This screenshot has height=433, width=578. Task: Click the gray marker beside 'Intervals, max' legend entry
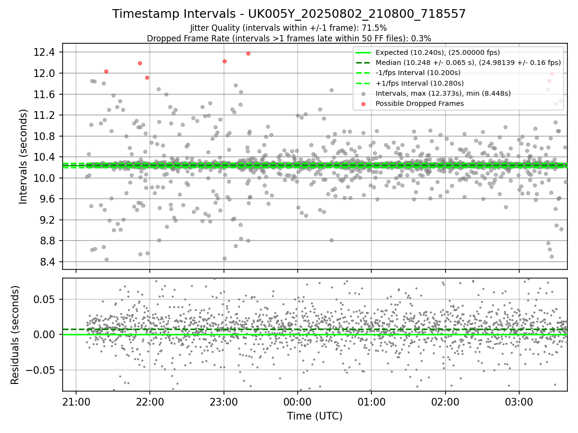tap(364, 93)
